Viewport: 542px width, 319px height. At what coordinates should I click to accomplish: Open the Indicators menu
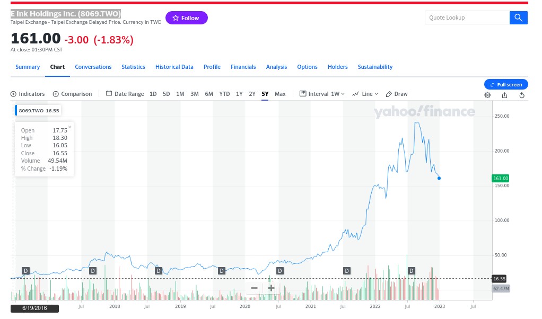28,94
